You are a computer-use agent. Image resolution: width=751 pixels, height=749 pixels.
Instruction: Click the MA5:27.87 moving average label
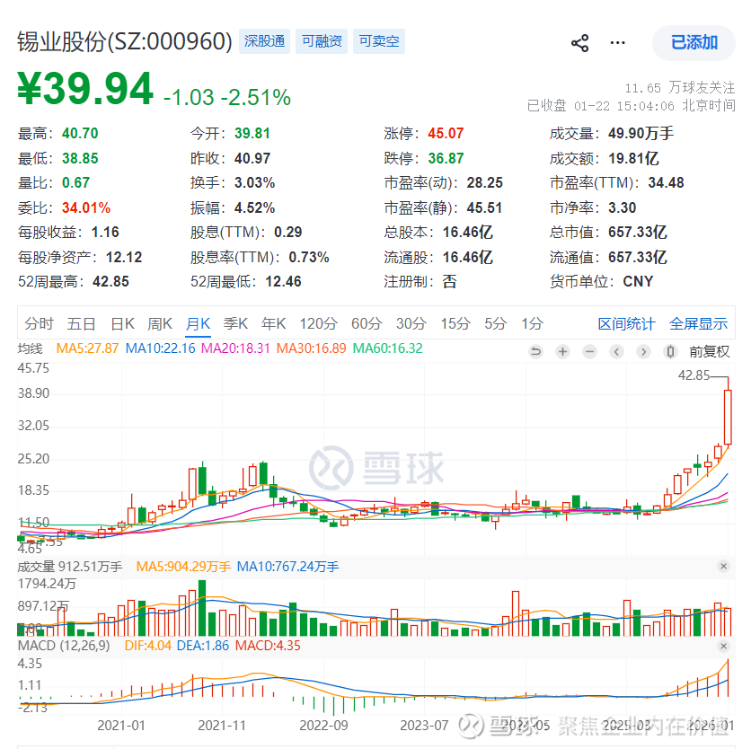tap(88, 348)
